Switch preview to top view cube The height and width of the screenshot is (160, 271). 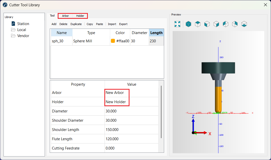pyautogui.click(x=198, y=24)
